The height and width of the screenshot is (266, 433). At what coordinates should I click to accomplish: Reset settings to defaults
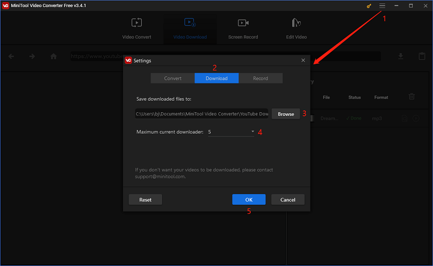pyautogui.click(x=145, y=200)
